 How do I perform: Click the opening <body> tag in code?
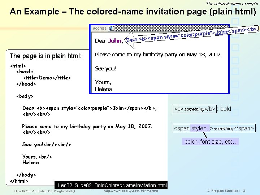(x=25, y=96)
